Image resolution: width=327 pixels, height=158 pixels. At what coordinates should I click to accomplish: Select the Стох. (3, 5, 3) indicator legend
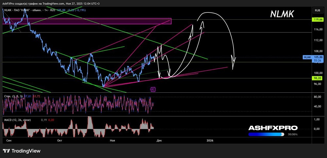pos(14,96)
